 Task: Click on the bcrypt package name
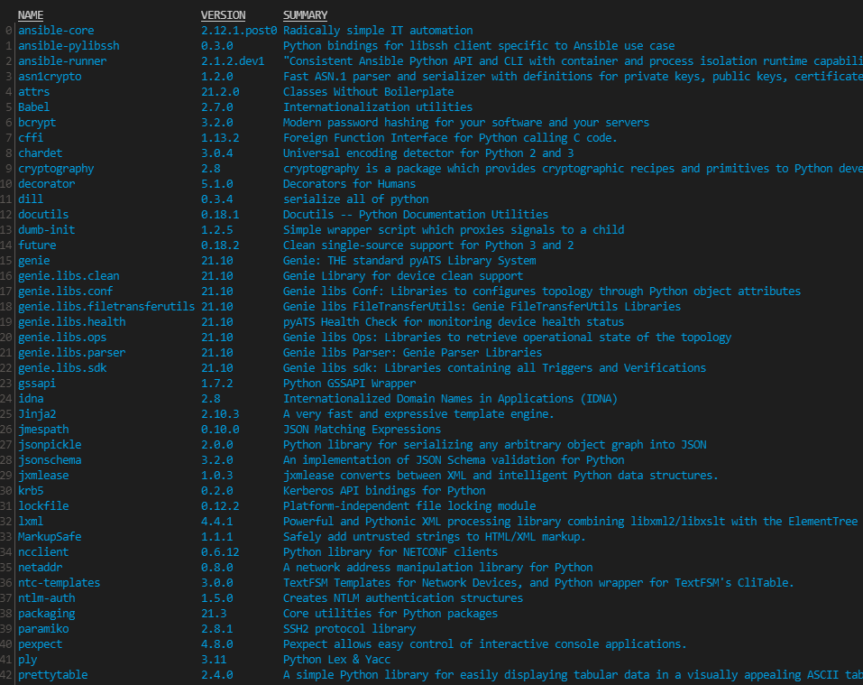coord(37,122)
